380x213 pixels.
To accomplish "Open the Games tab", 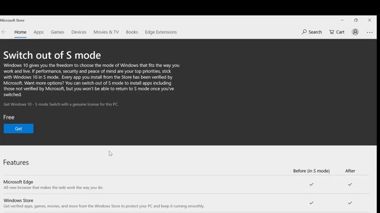I will 58,32.
